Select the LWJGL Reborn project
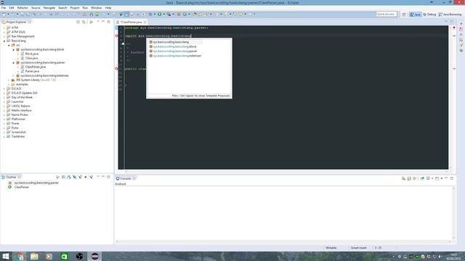Viewport: 465px width, 261px height. [20, 106]
